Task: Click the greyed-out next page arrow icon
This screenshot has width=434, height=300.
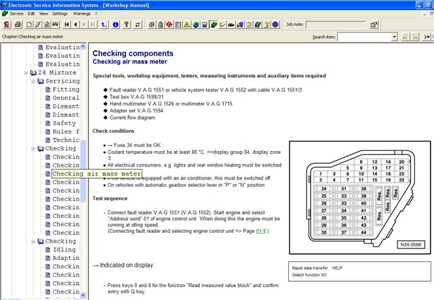Action: pos(84,24)
